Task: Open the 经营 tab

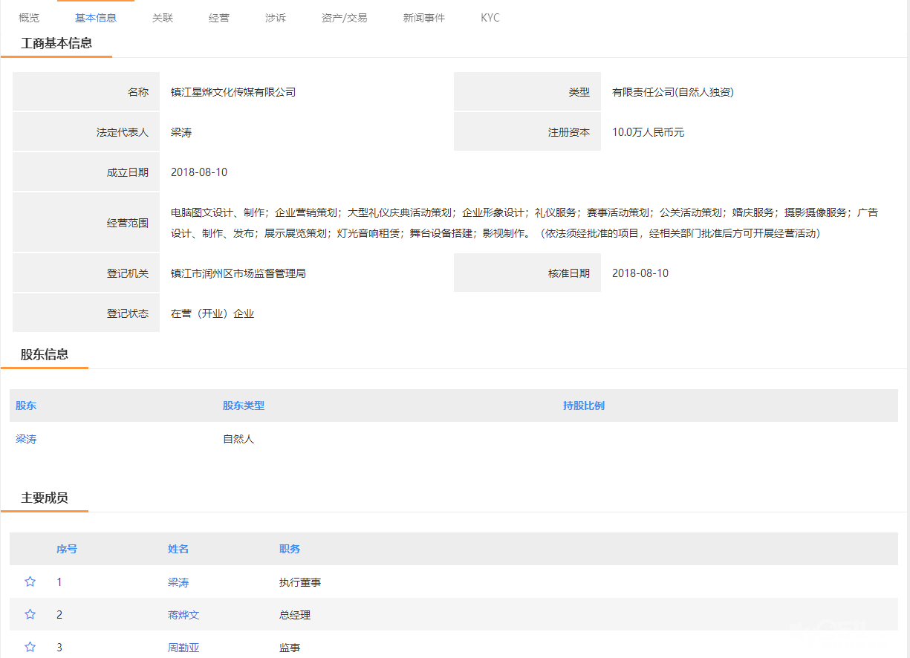Action: [x=219, y=18]
